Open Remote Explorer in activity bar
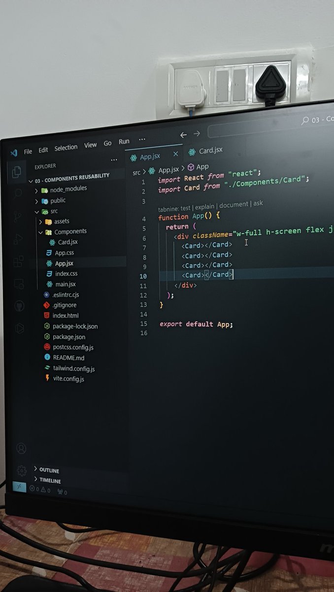This screenshot has width=334, height=592. coord(19,284)
